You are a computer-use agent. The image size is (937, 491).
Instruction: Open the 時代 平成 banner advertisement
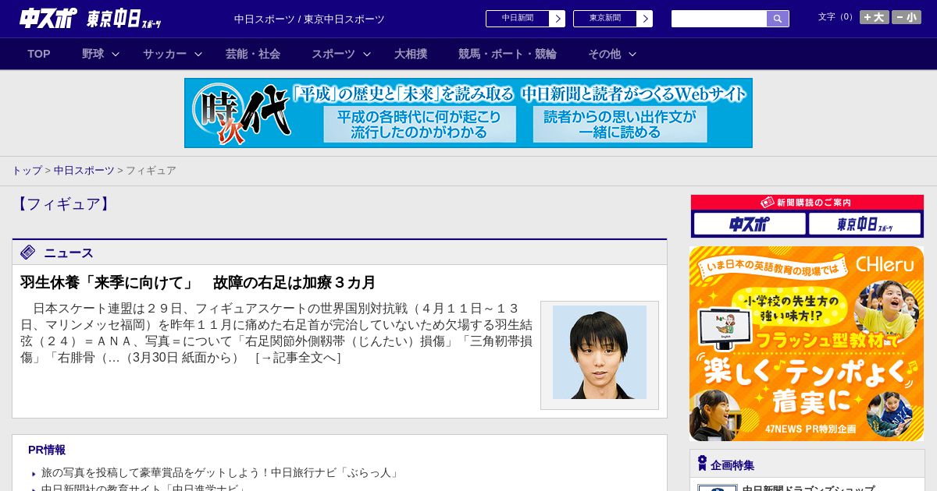(x=468, y=113)
